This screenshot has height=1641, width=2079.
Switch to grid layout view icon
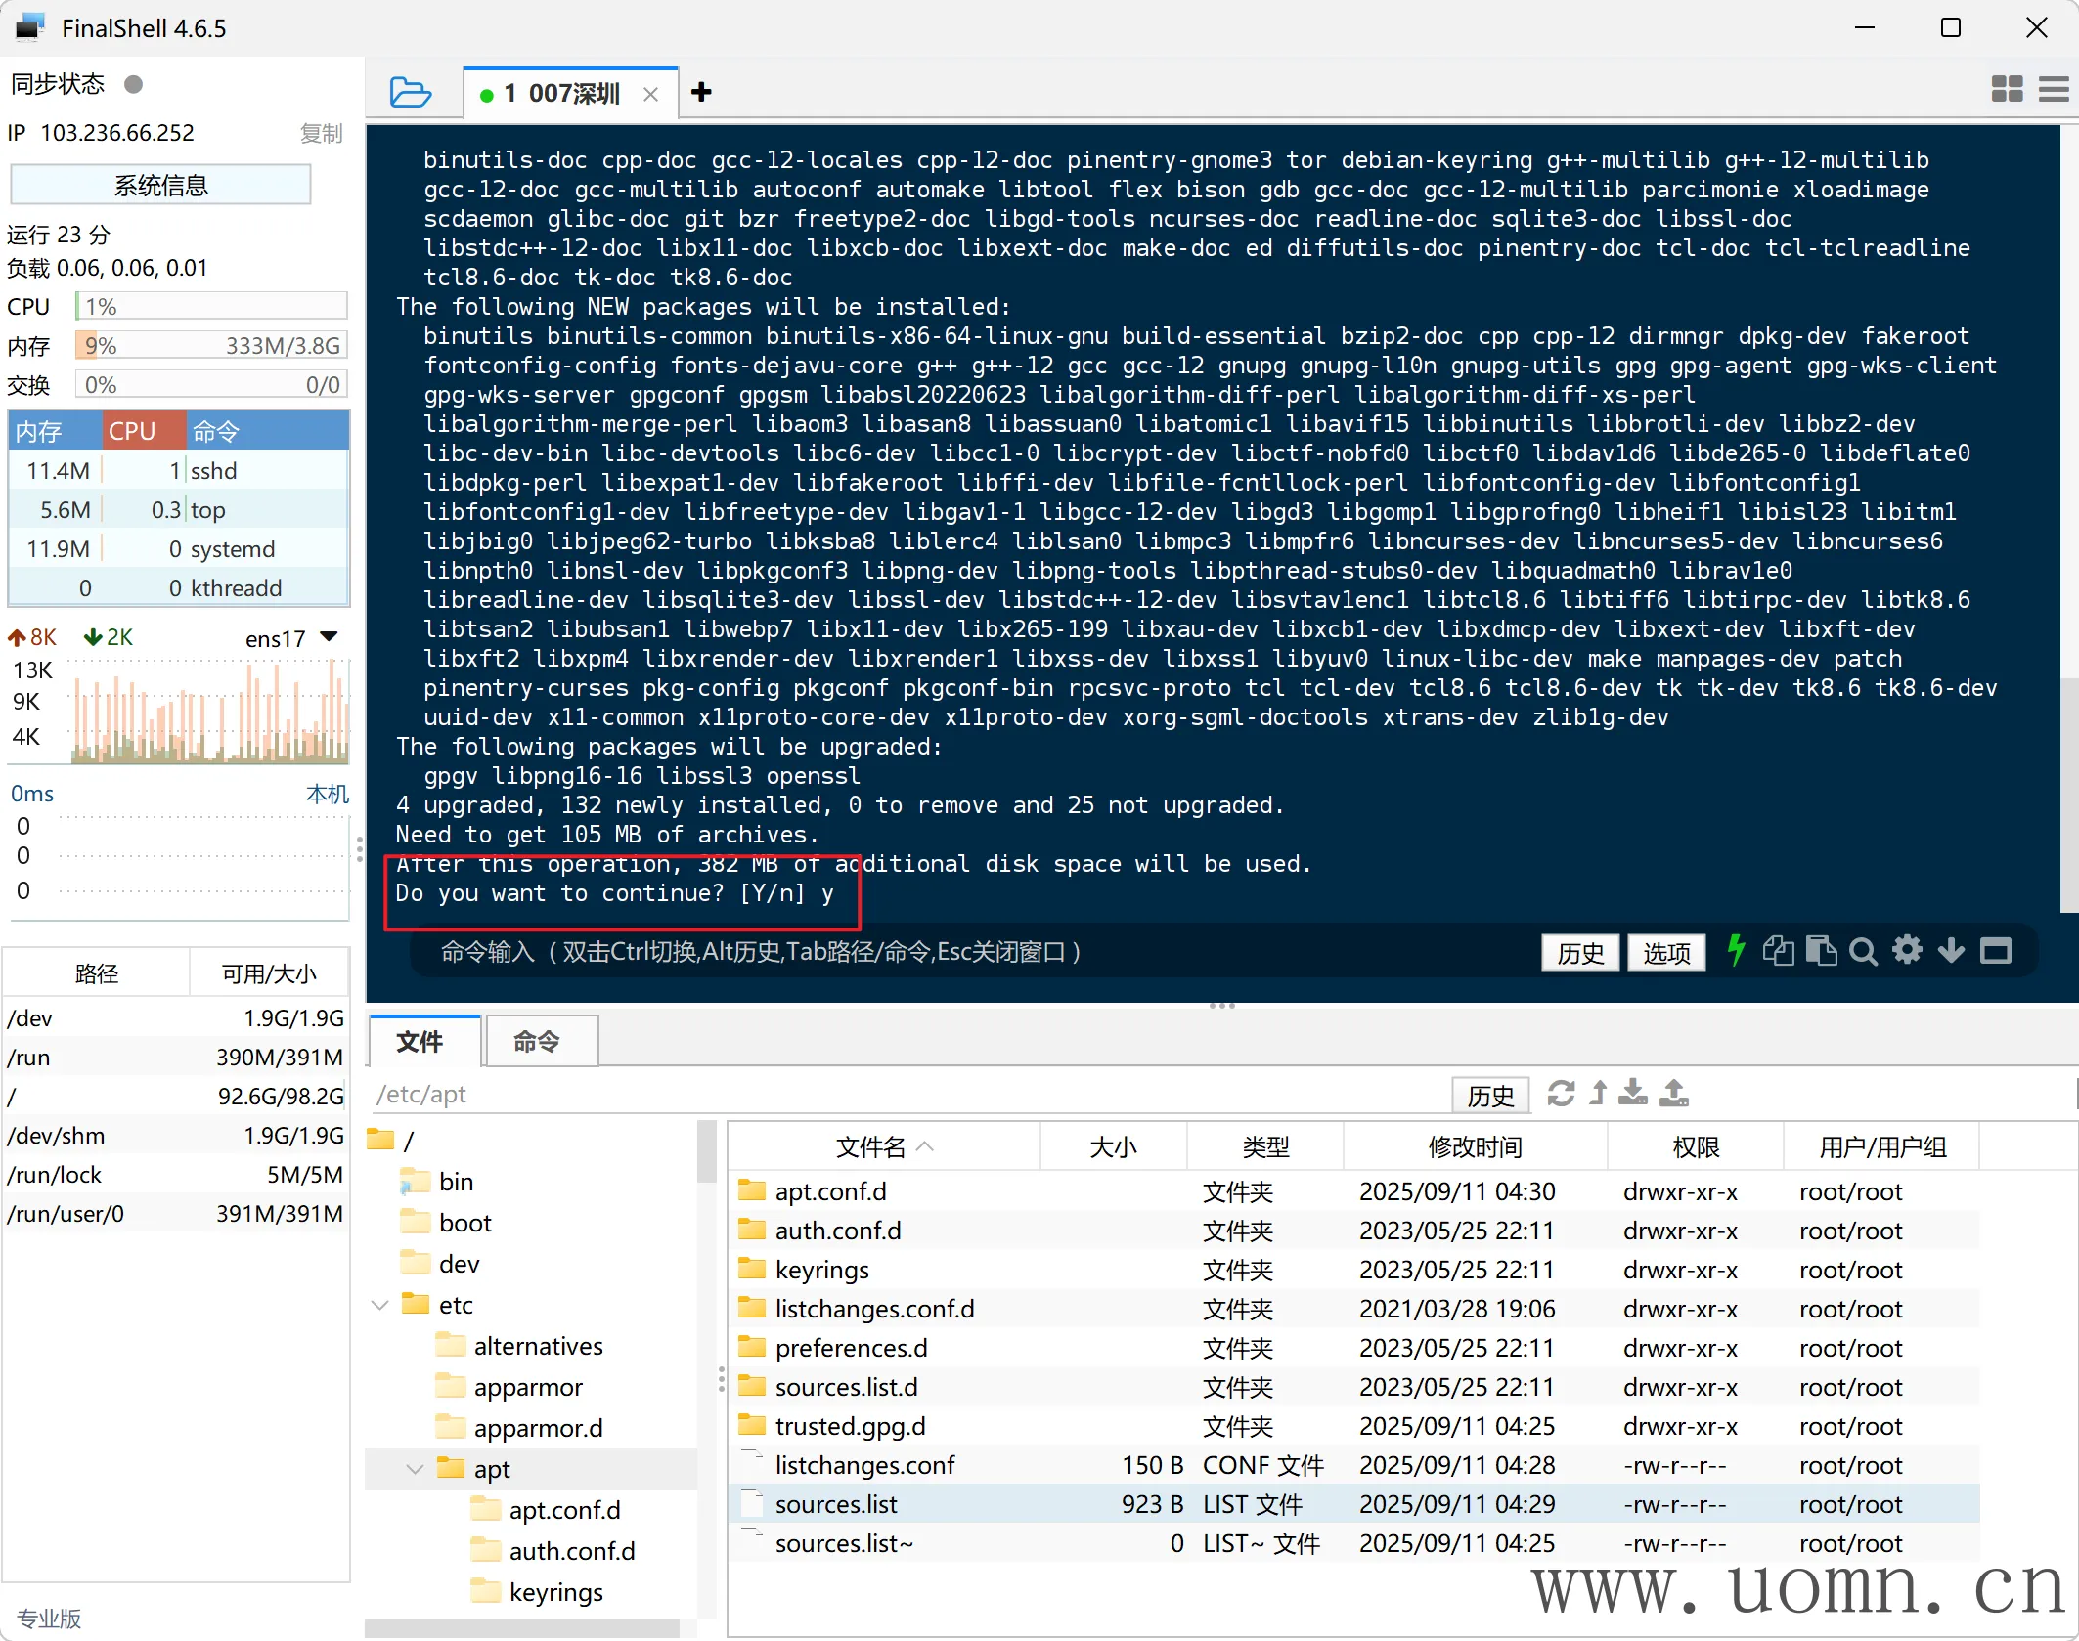click(x=2007, y=90)
